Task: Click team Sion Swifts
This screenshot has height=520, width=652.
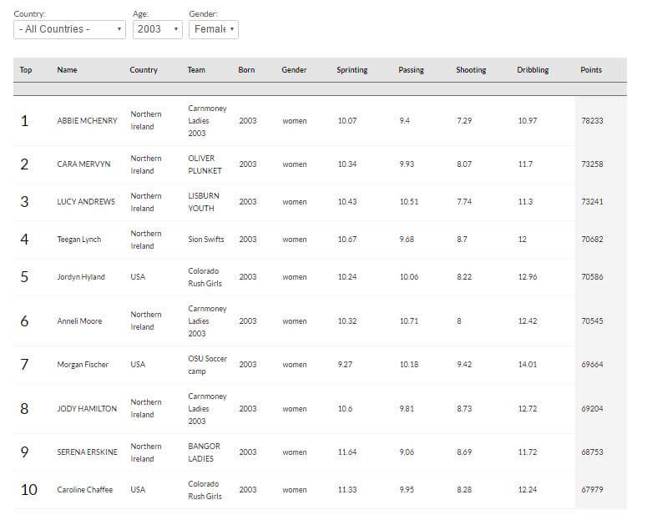Action: click(206, 240)
